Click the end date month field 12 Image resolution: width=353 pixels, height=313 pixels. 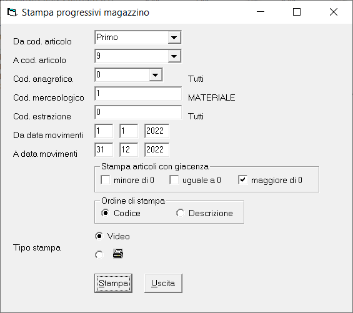tap(129, 150)
